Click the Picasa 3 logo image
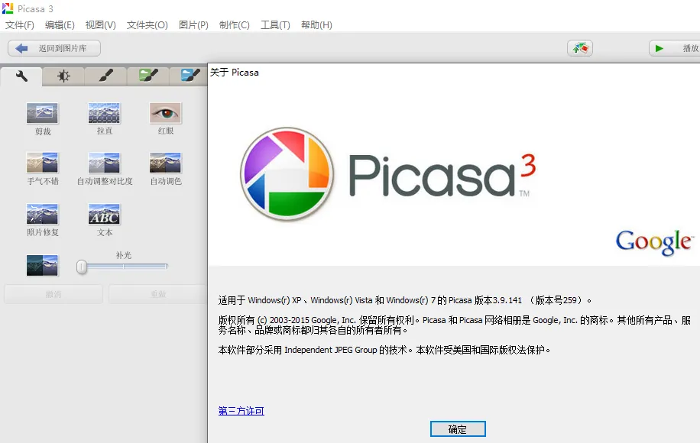The width and height of the screenshot is (700, 443). click(387, 174)
